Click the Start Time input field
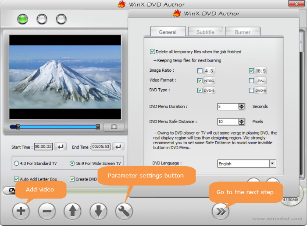 point(43,147)
